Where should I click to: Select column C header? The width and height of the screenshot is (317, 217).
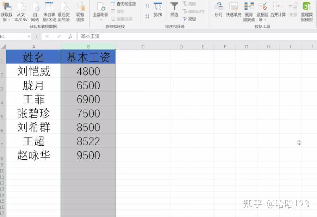143,47
